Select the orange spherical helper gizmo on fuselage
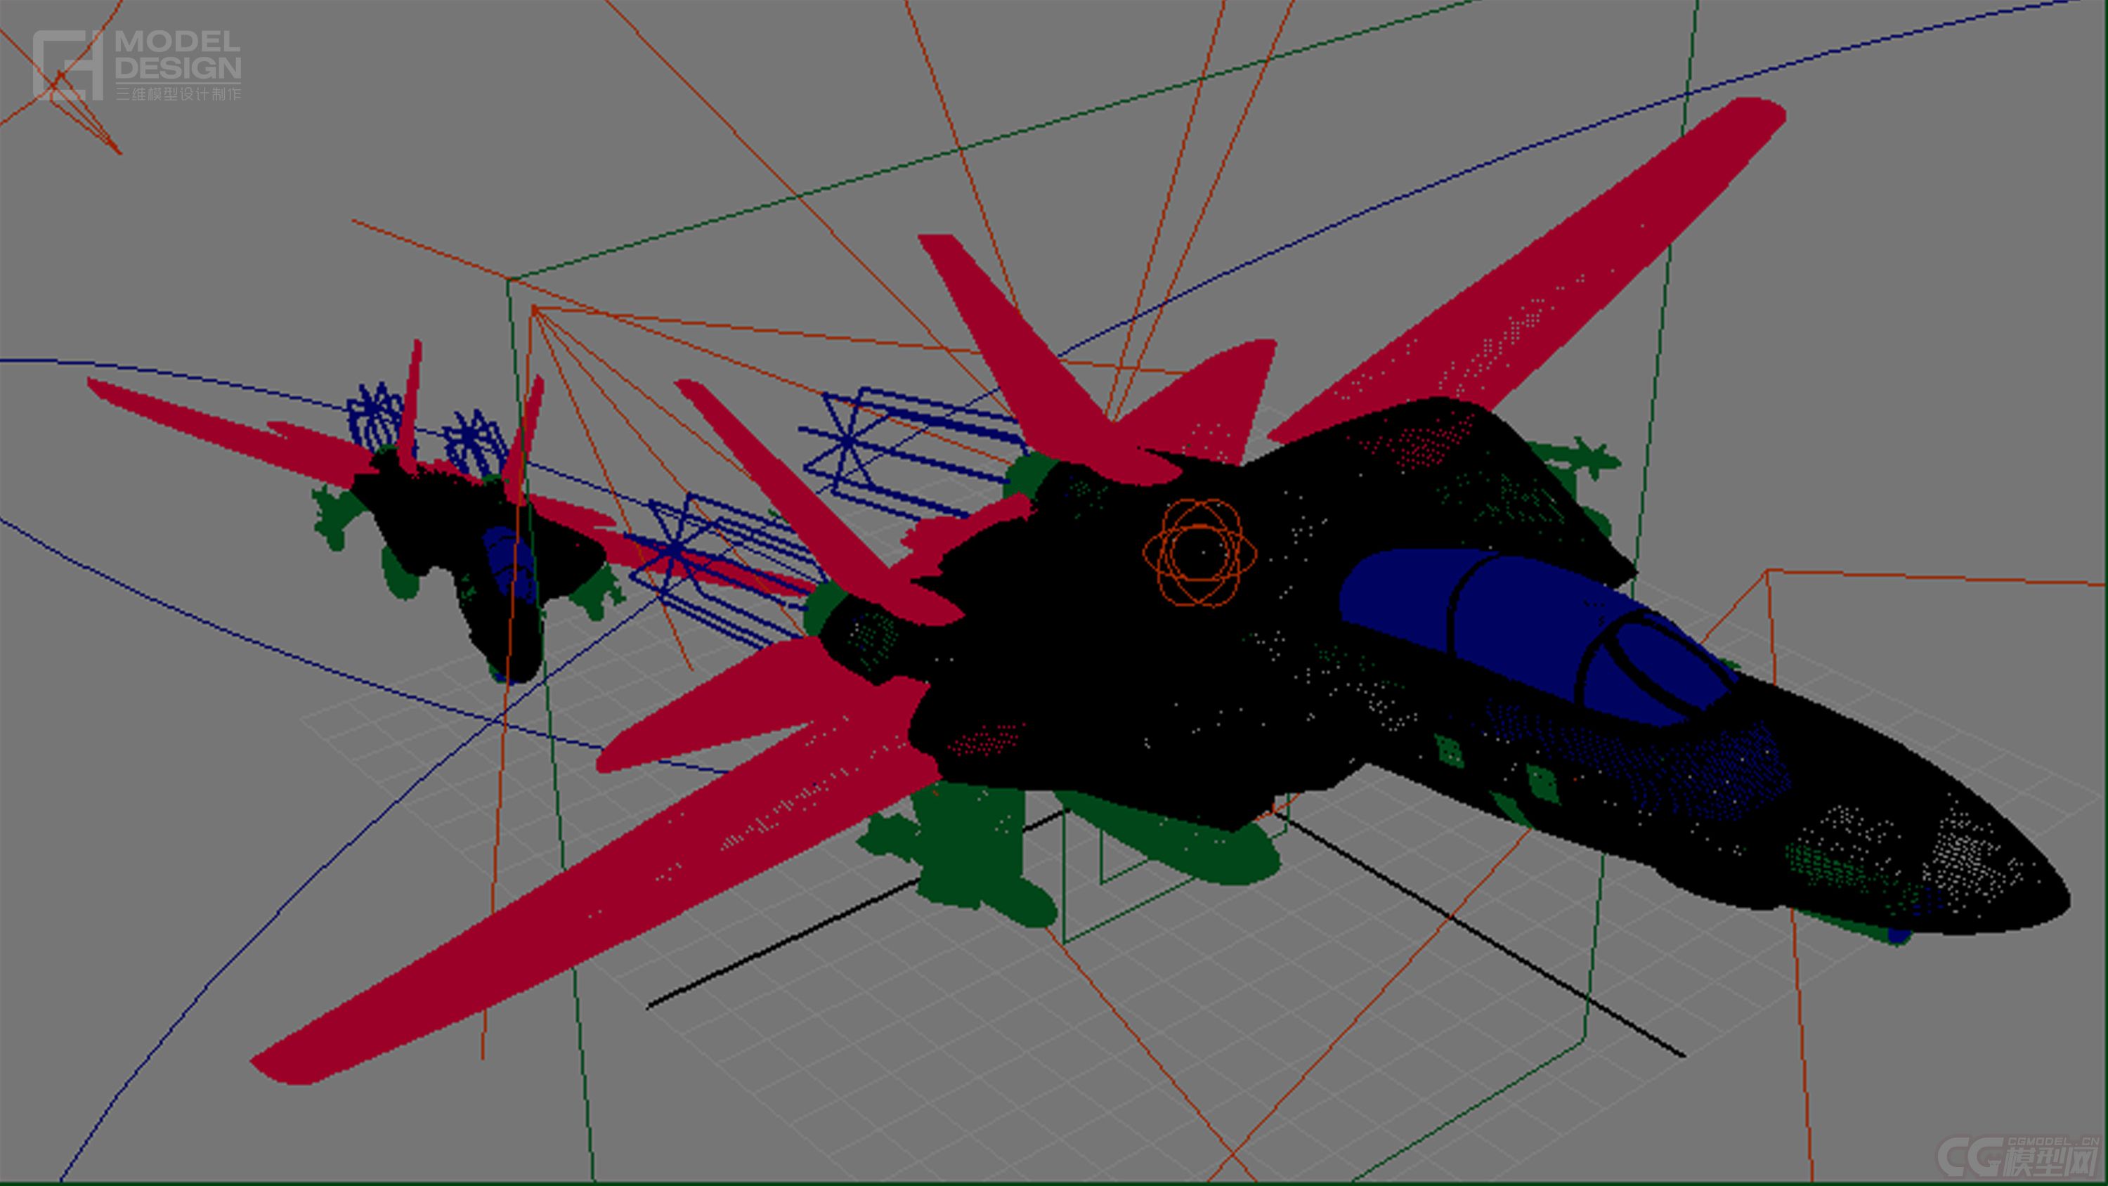 [x=1199, y=554]
